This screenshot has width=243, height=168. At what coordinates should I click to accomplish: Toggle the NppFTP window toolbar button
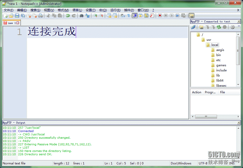click(192, 16)
